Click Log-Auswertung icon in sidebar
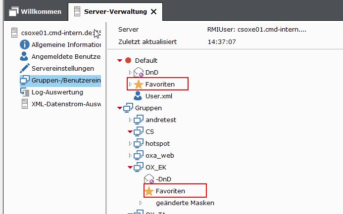Screen dimensions: 343x214 (25, 92)
